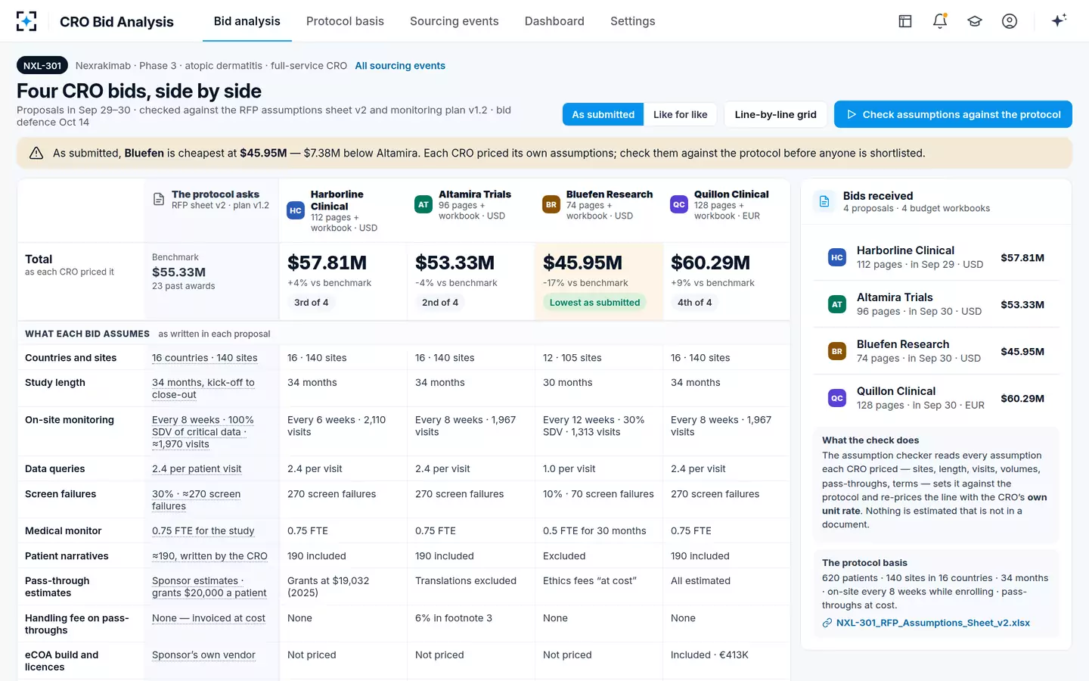Click protocol value 'Sponsor's own vendor'
1089x681 pixels.
tap(203, 655)
